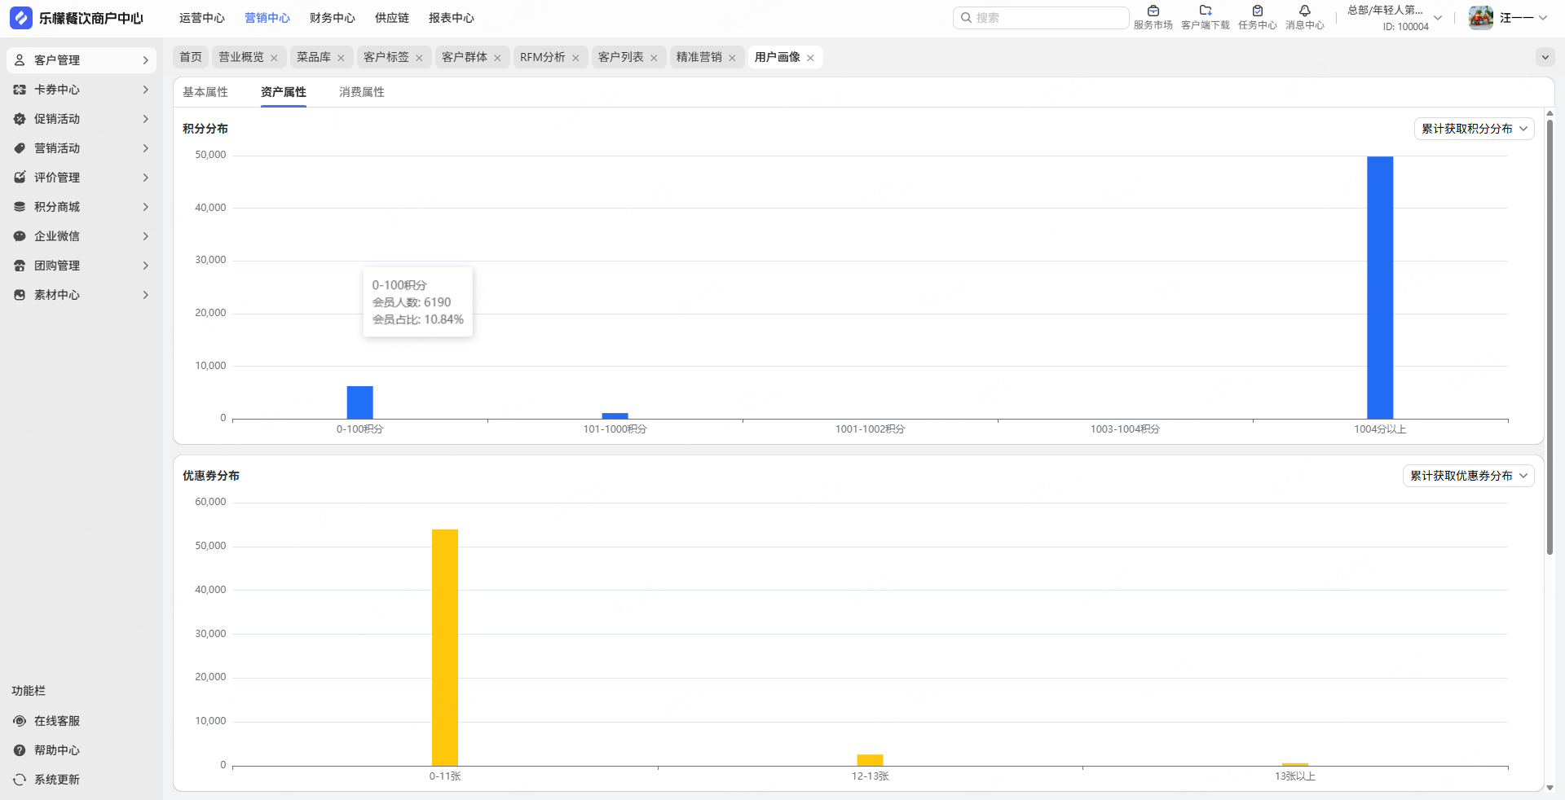Viewport: 1565px width, 800px height.
Task: Click the 评价管理 sidebar icon
Action: (x=20, y=178)
